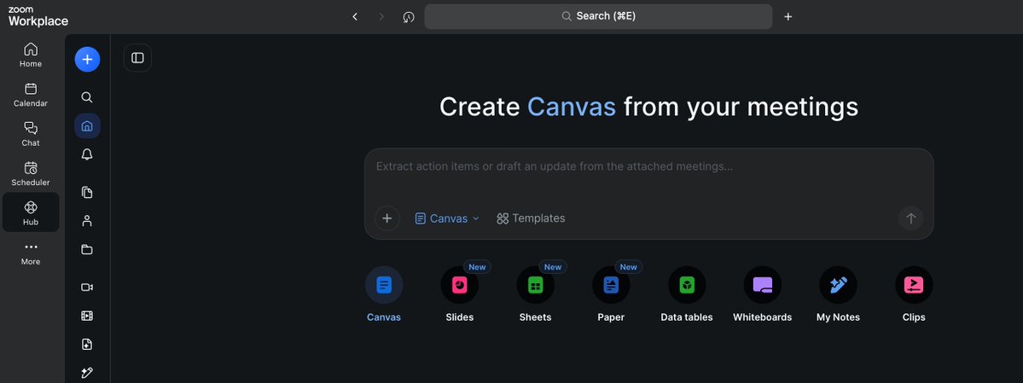Select the Canvas document type
This screenshot has width=1023, height=383.
pos(384,294)
